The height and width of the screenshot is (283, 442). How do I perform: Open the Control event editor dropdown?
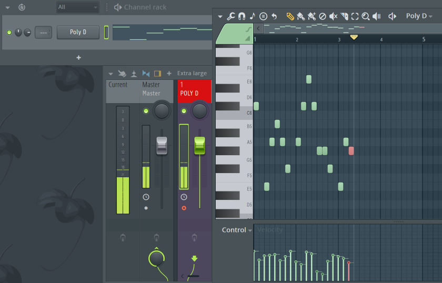[x=237, y=230]
